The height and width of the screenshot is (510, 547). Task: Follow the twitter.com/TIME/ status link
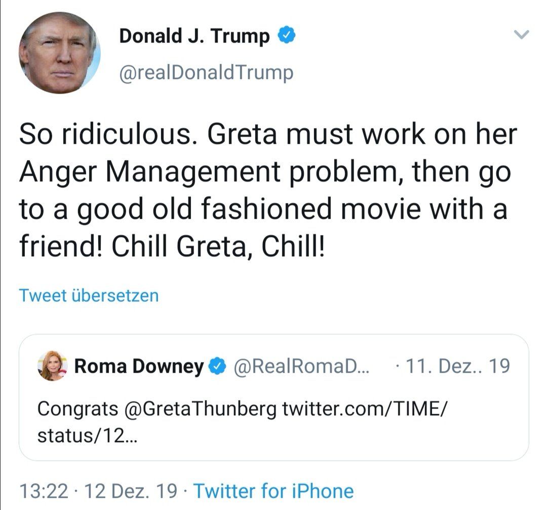pyautogui.click(x=364, y=409)
